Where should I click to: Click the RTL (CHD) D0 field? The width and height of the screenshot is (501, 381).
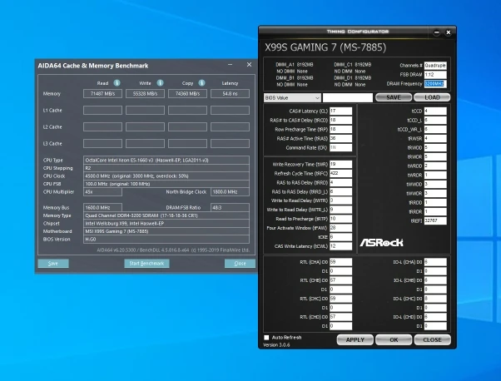pyautogui.click(x=340, y=317)
